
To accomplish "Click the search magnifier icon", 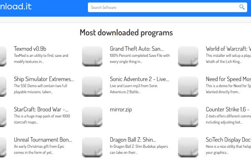I will point(242,7).
